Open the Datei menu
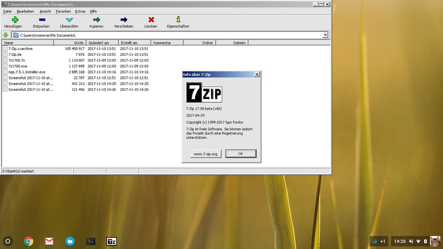 (x=7, y=11)
